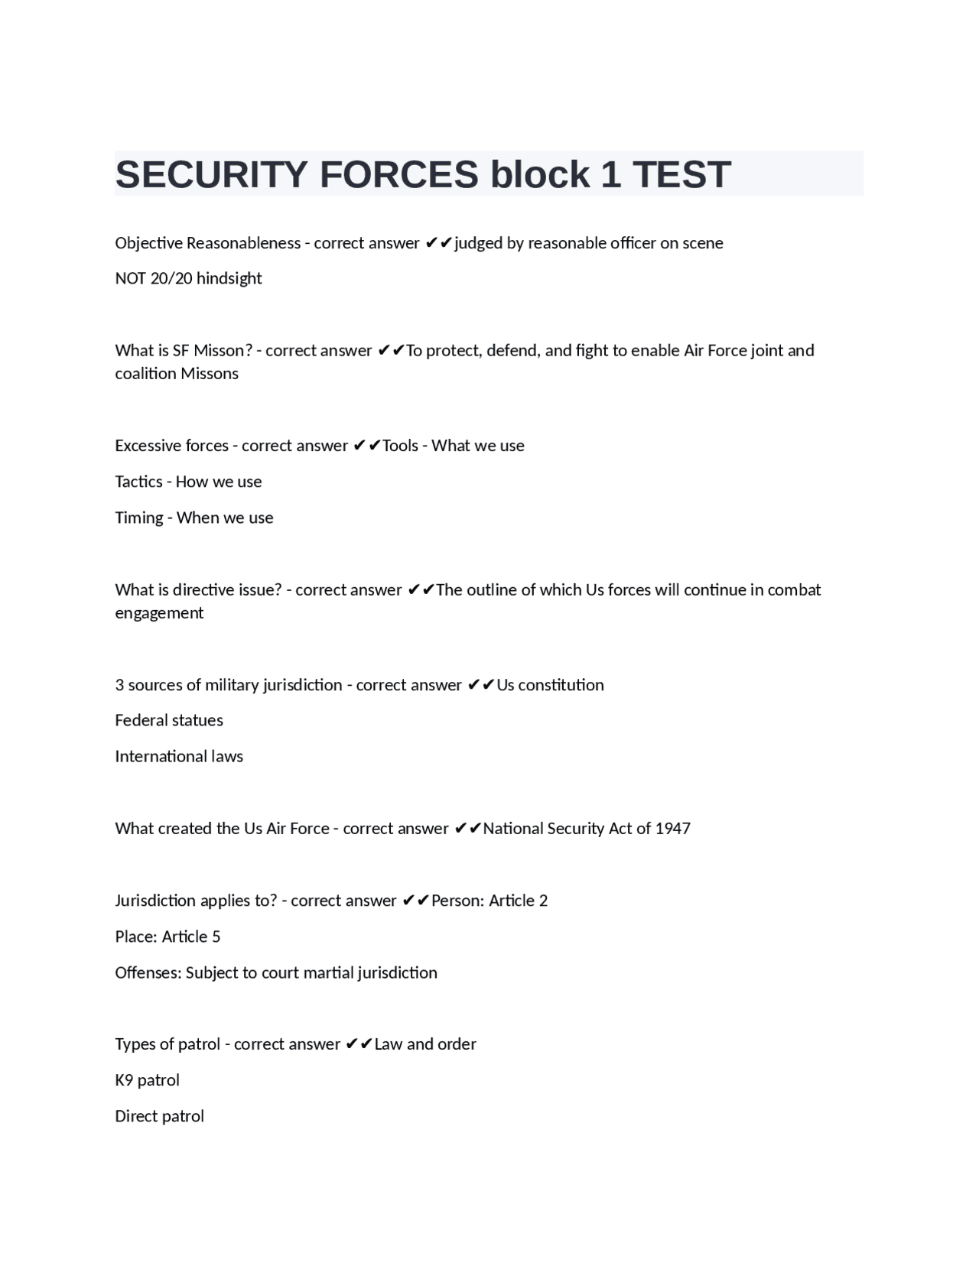979x1266 pixels.
Task: Click the 'Timing - When we use' line
Action: coord(194,518)
